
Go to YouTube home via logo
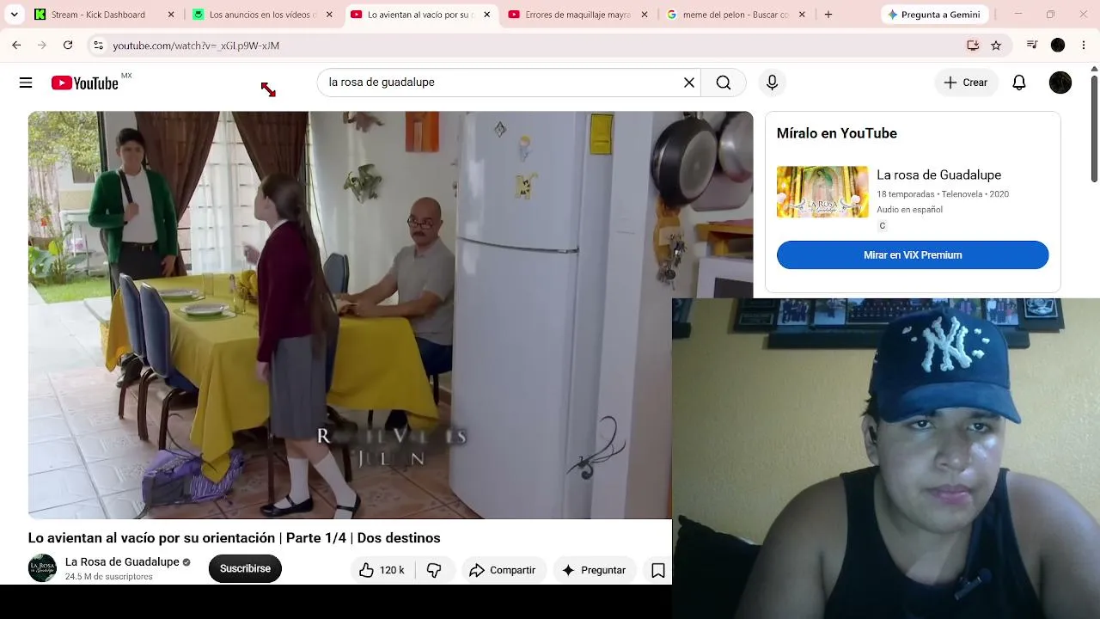pos(84,83)
